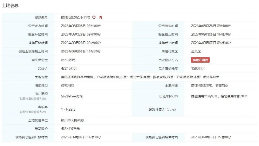The width and height of the screenshot is (259, 146).
Task: Click the 出让年限(年) label
Action: (x=169, y=96)
